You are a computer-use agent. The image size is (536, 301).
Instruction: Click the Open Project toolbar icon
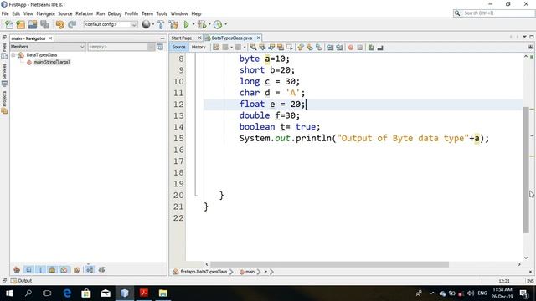coord(33,24)
